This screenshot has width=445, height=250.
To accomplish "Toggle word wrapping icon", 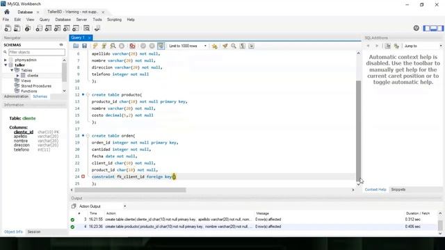I will [251, 46].
